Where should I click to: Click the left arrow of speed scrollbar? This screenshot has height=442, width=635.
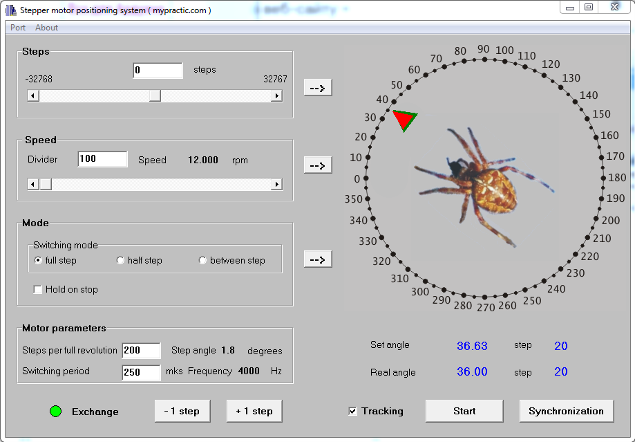coord(33,184)
